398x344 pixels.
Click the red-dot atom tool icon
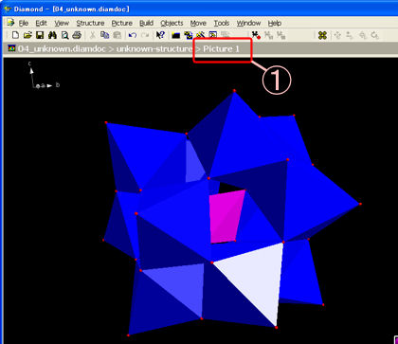click(x=256, y=35)
